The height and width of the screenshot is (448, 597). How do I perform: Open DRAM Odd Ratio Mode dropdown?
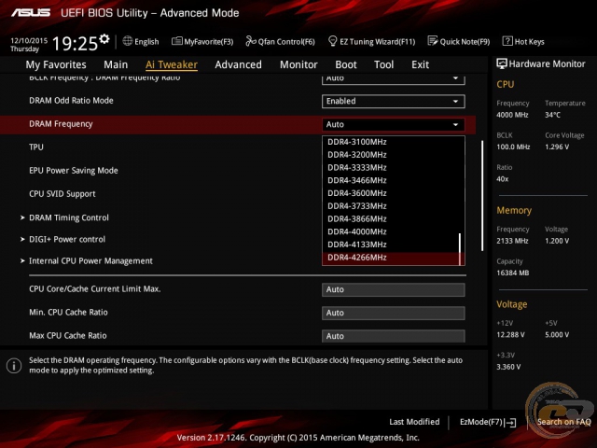(394, 102)
